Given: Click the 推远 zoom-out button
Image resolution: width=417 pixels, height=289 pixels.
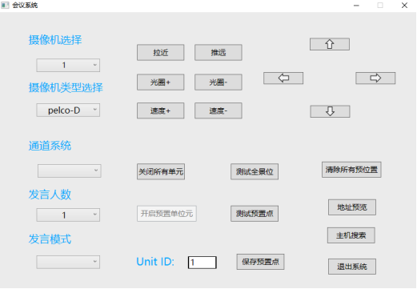Looking at the screenshot, I should click(x=219, y=52).
